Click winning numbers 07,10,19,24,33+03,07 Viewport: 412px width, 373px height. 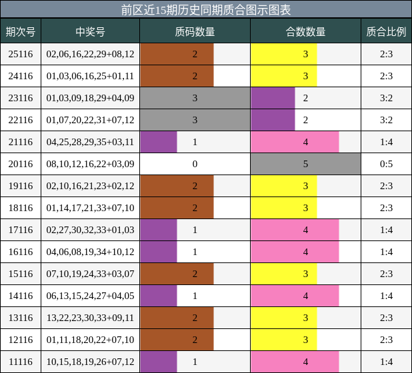[x=90, y=274]
